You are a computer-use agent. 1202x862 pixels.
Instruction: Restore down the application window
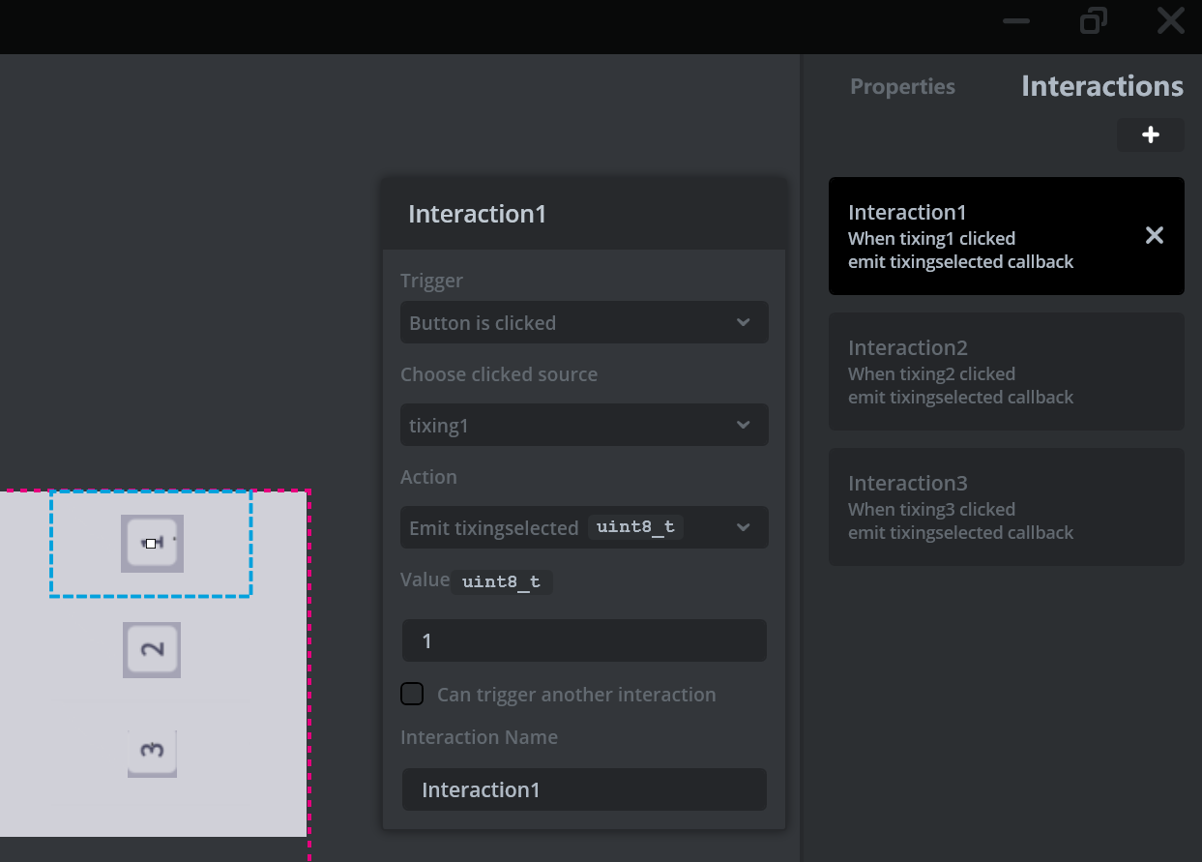pos(1094,21)
